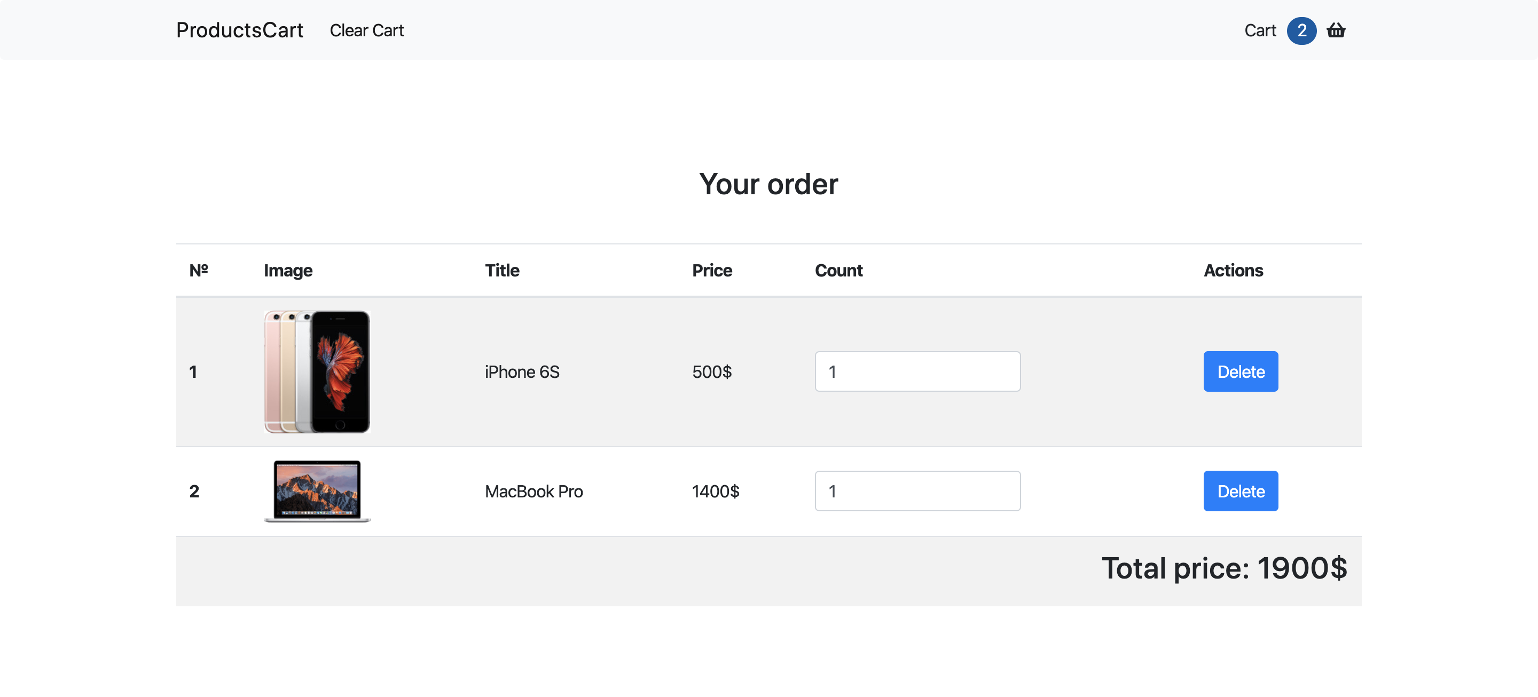1538x697 pixels.
Task: Click the iPhone 6S product thumbnail
Action: point(318,370)
